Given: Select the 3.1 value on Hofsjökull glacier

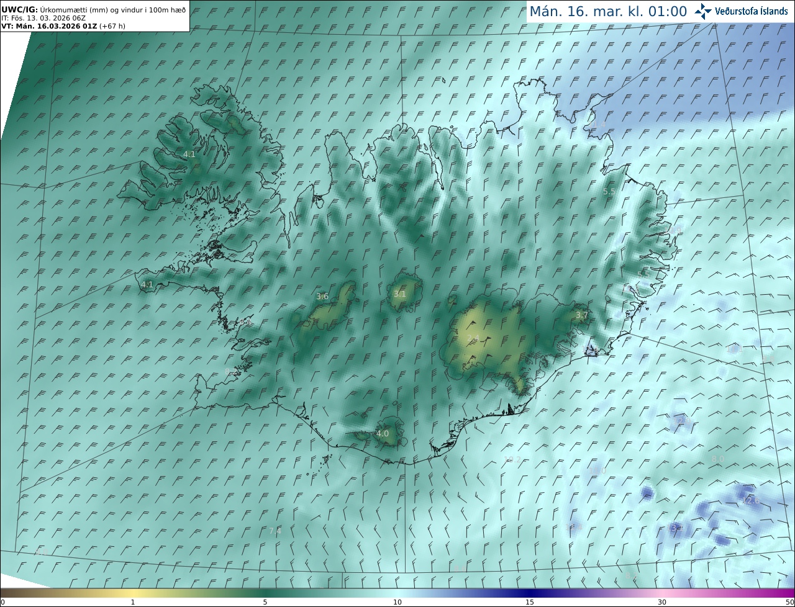Looking at the screenshot, I should point(399,294).
